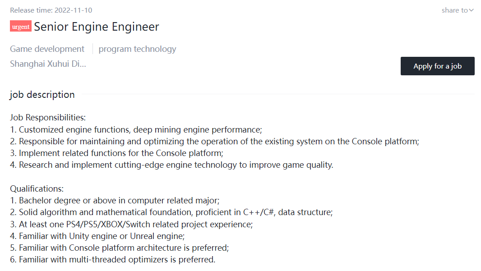The height and width of the screenshot is (271, 481).
Task: Click the job description section heading
Action: pos(42,95)
